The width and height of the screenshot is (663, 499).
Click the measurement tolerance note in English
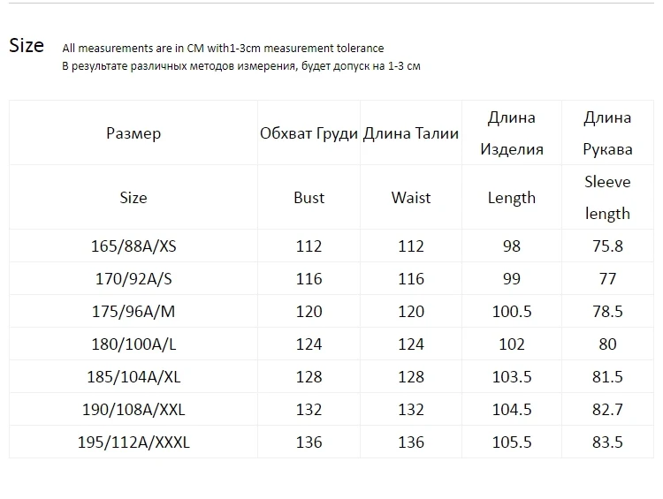pos(223,49)
